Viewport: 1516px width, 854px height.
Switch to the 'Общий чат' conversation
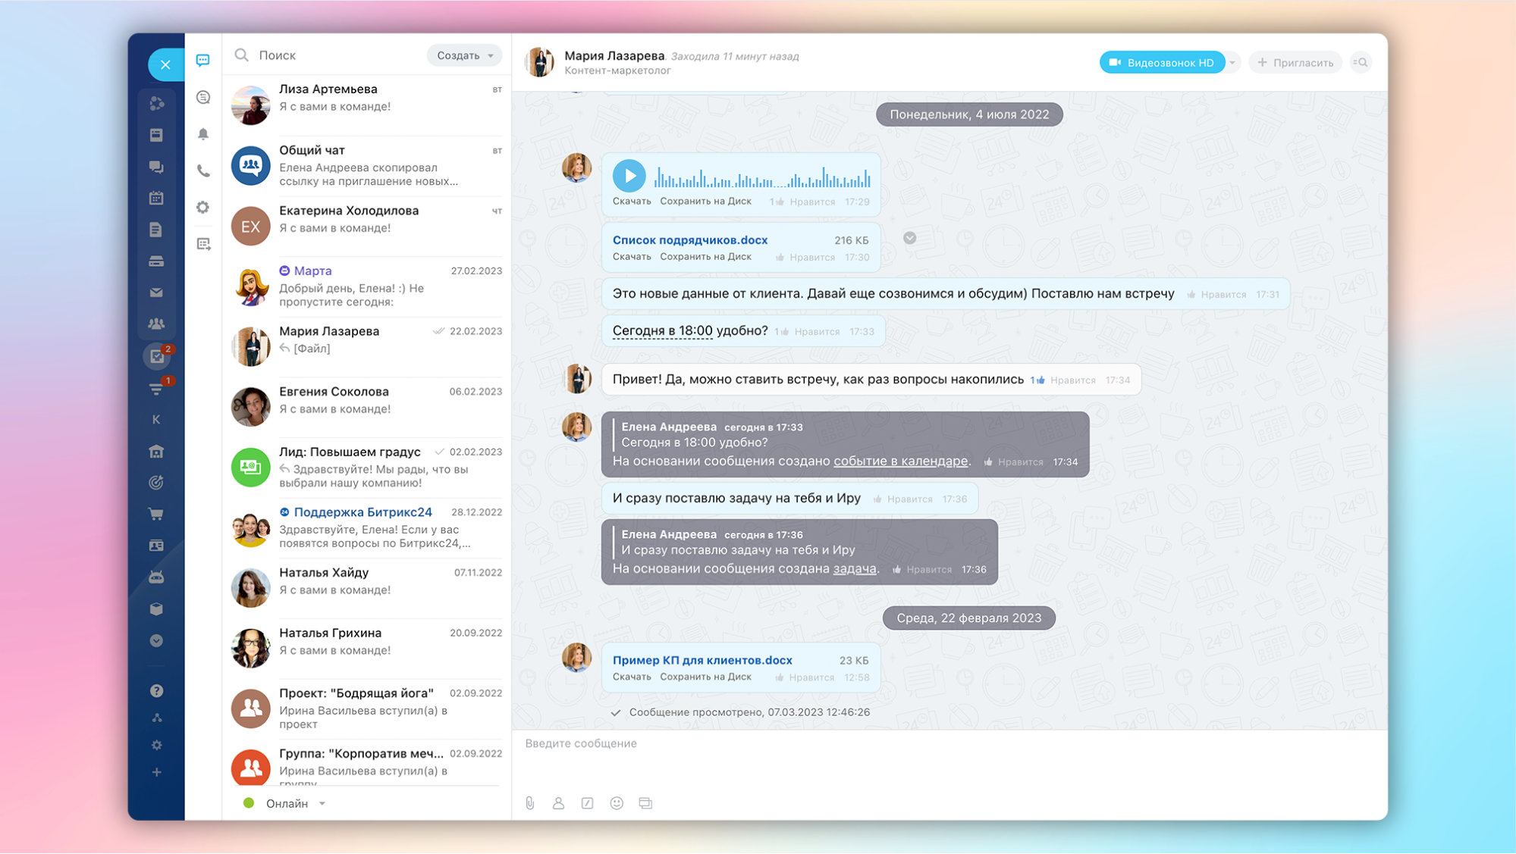(364, 165)
